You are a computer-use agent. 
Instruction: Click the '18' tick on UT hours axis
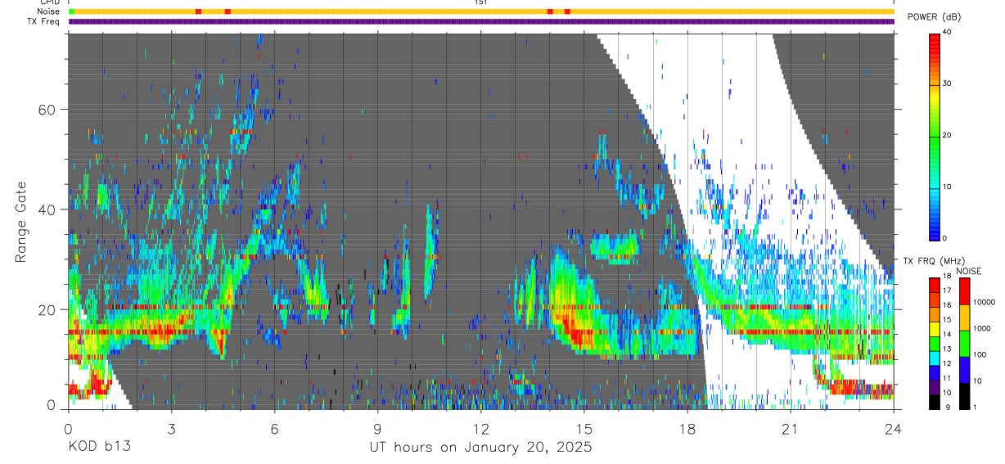687,428
